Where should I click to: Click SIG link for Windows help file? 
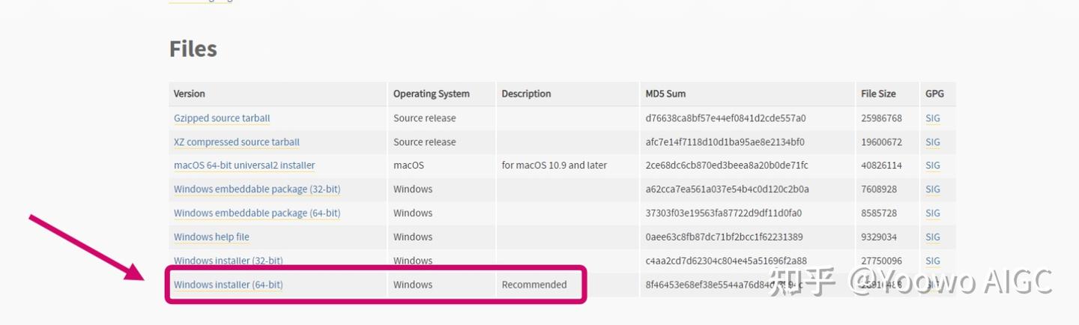coord(932,237)
